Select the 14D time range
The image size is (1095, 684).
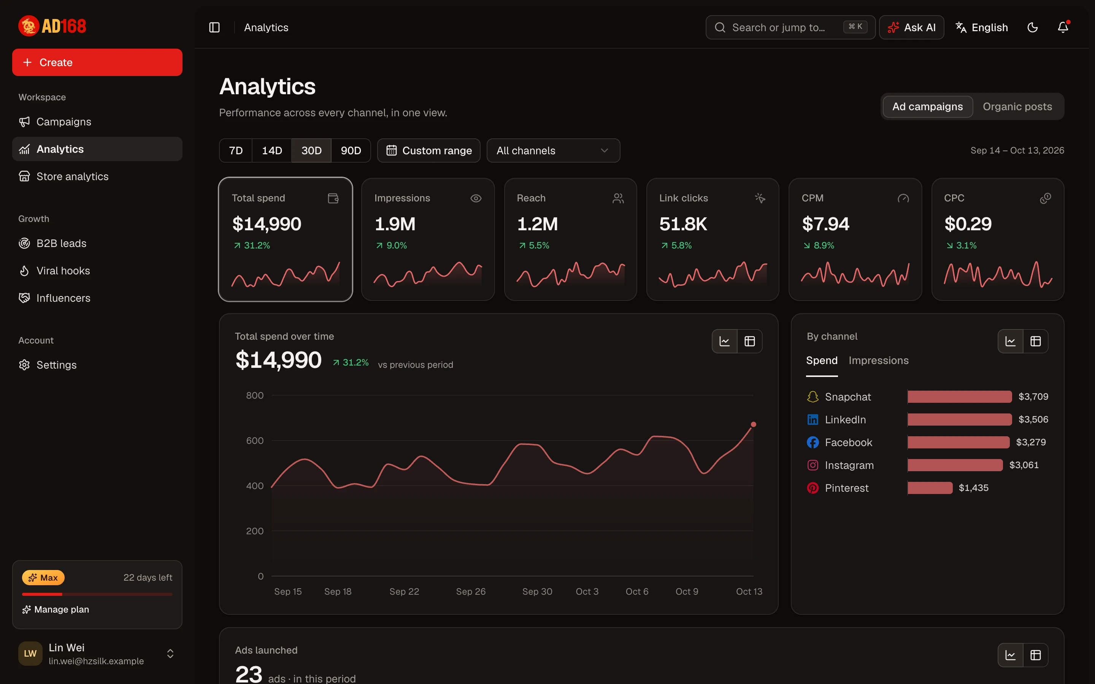pyautogui.click(x=272, y=150)
